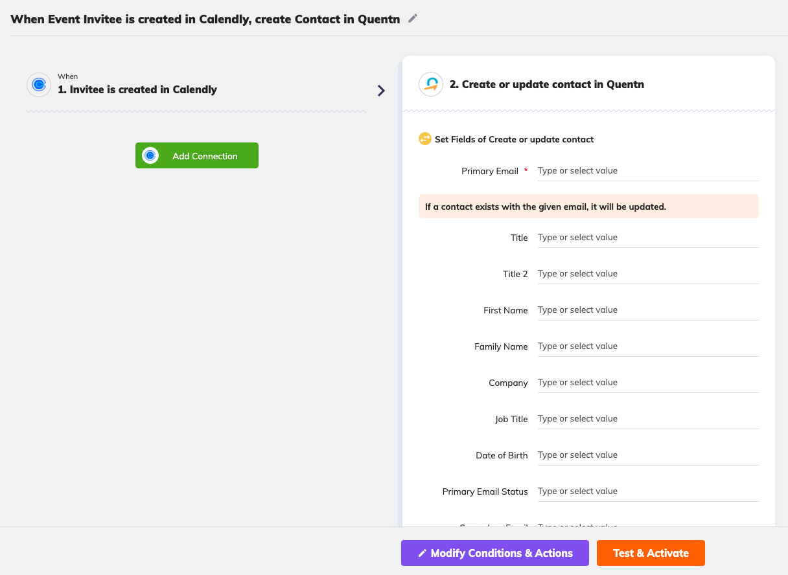Click the yellow Set Fields swap icon
Screen dimensions: 788x575
tap(425, 139)
